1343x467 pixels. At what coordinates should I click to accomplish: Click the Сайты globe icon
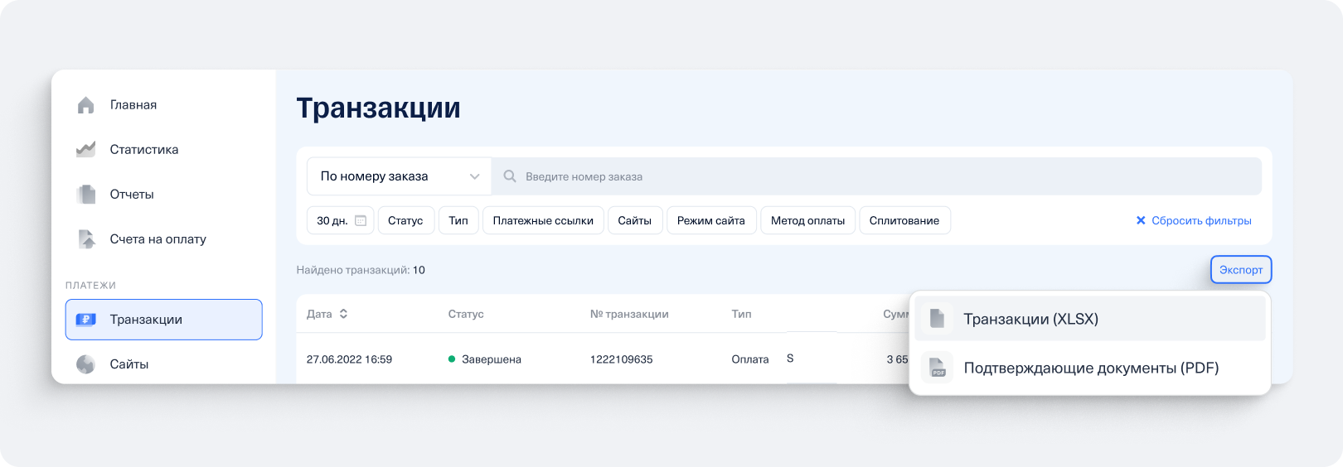[85, 364]
